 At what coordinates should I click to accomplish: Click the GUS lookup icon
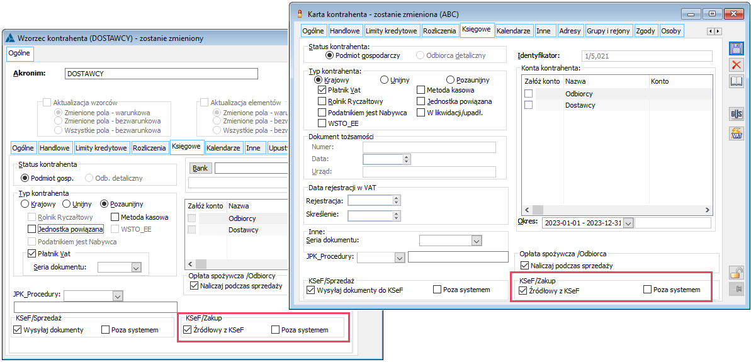coord(735,115)
